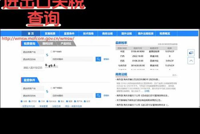Tick 原产地编码 checkbox in 监管条件 form
The width and height of the screenshot is (200, 134).
click(x=51, y=88)
